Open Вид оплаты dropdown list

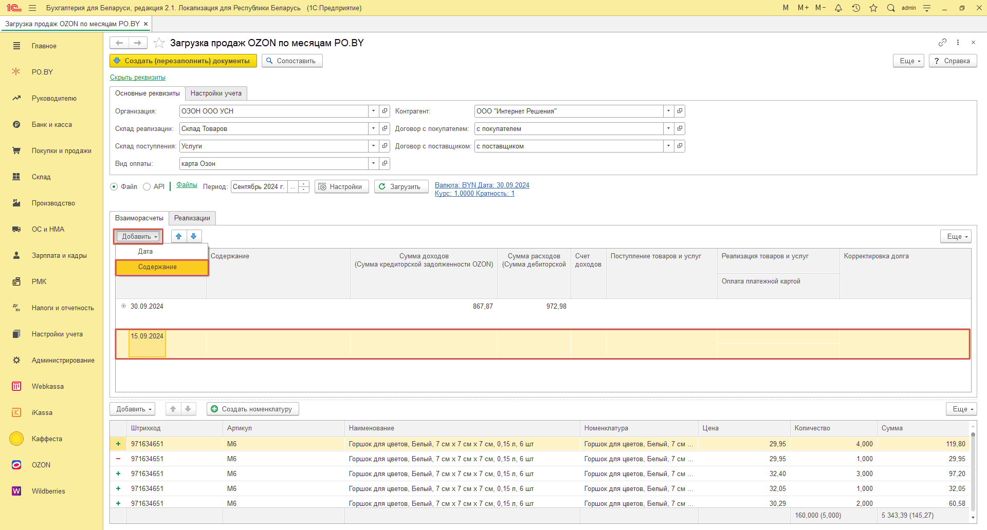pyautogui.click(x=373, y=163)
